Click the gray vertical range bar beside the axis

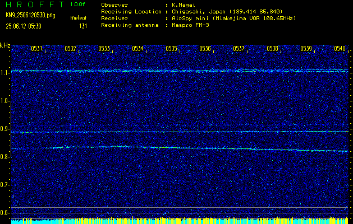11,129
